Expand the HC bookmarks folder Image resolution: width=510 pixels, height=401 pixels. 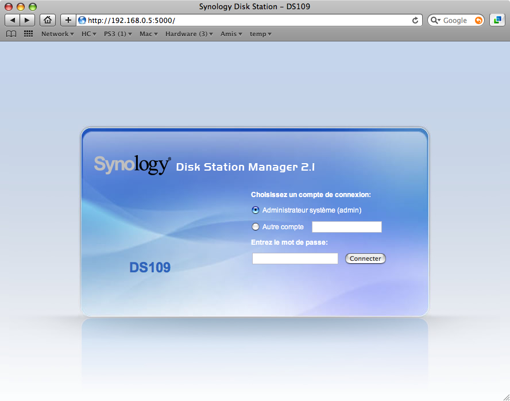click(x=89, y=34)
